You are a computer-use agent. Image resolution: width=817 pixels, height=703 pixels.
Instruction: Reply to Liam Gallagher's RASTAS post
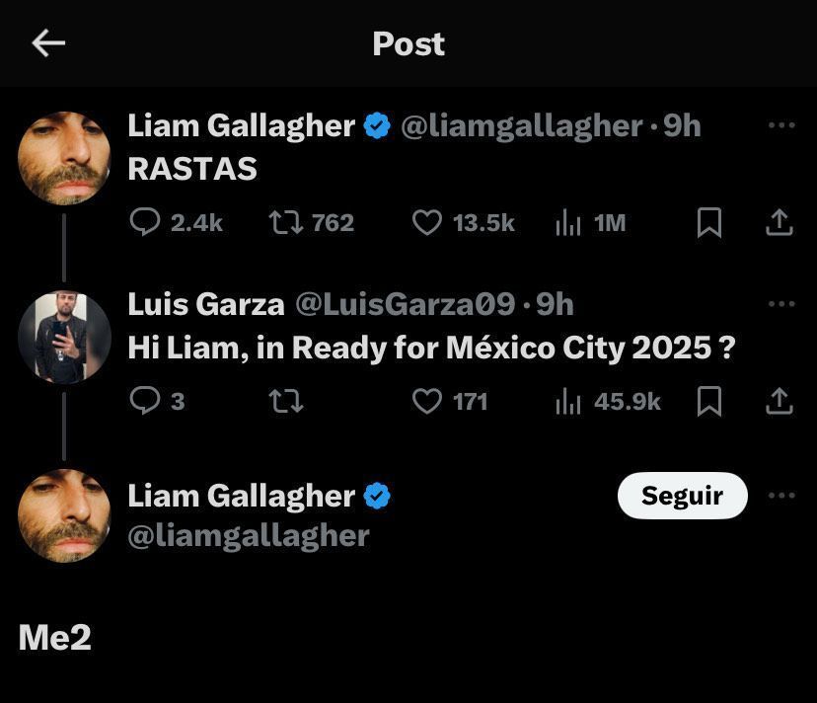tap(146, 222)
